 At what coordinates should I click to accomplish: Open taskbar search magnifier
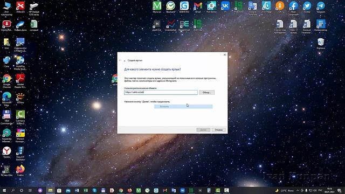point(13,190)
